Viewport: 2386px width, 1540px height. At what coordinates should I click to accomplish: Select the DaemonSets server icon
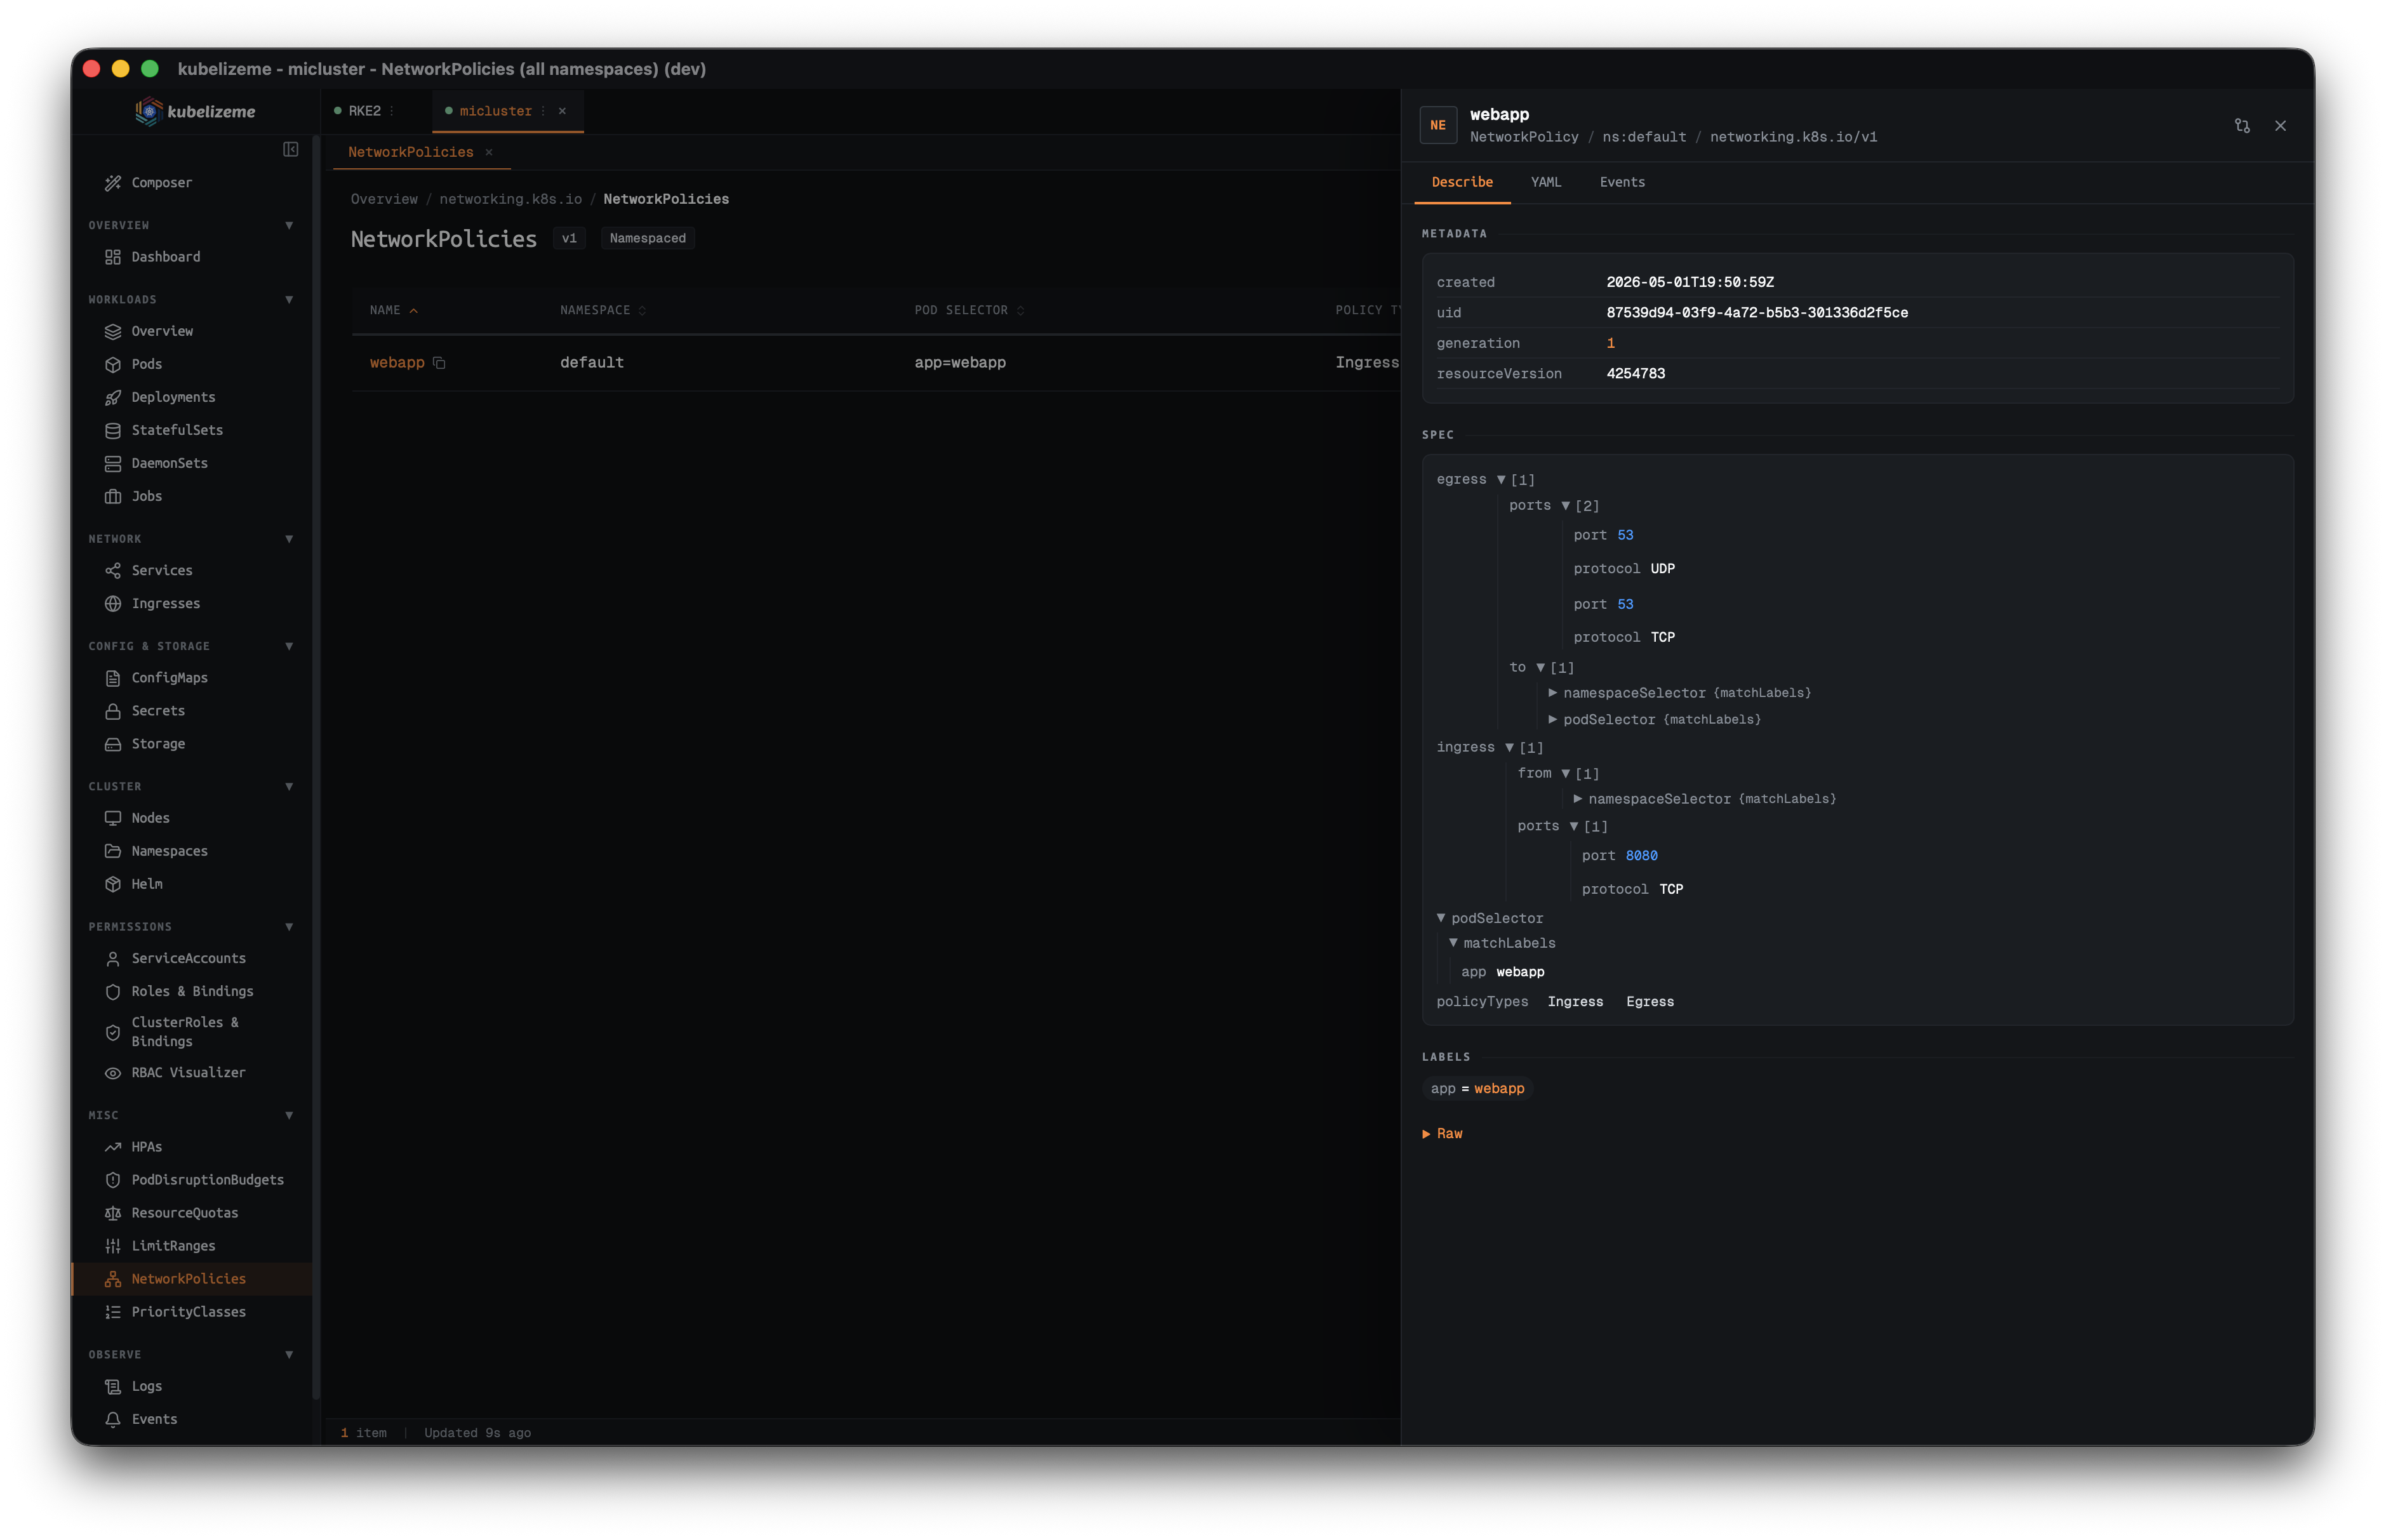click(x=113, y=463)
